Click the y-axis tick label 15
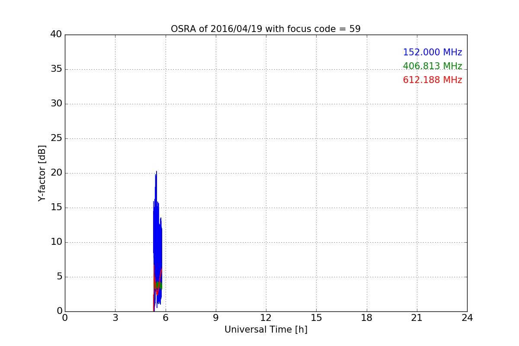519x346 pixels. point(56,208)
